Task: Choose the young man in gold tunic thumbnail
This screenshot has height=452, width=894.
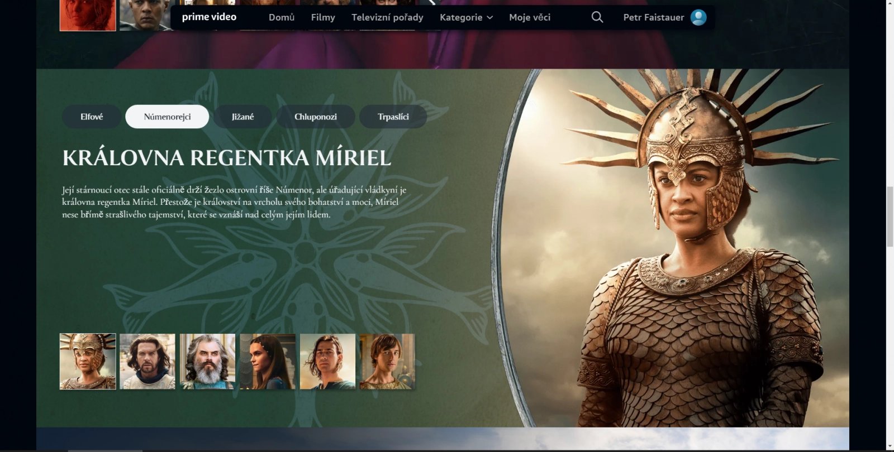Action: (387, 362)
